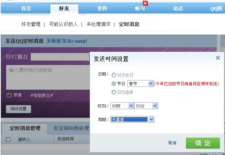Open the 春节 holiday dropdown

click(x=141, y=83)
